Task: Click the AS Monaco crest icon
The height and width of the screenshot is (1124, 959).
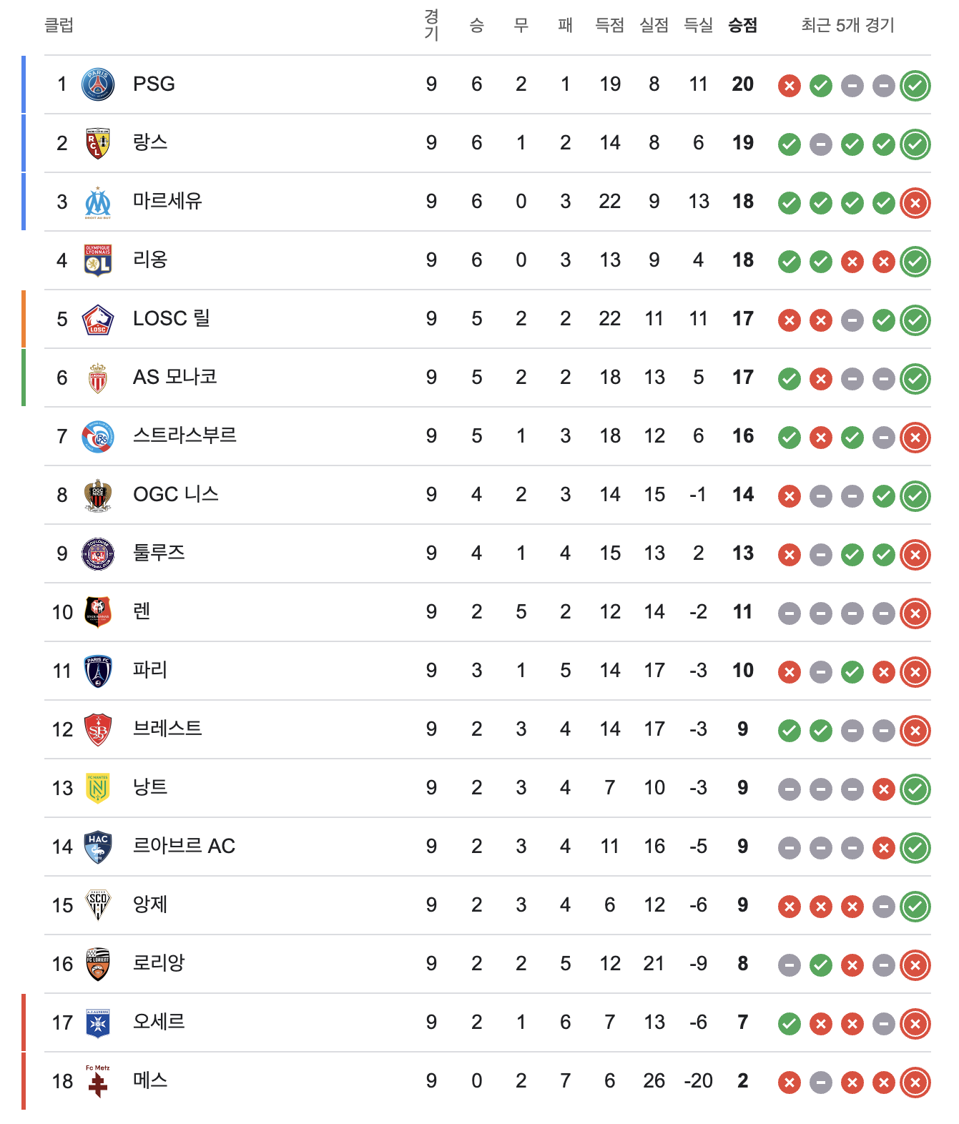Action: [98, 378]
